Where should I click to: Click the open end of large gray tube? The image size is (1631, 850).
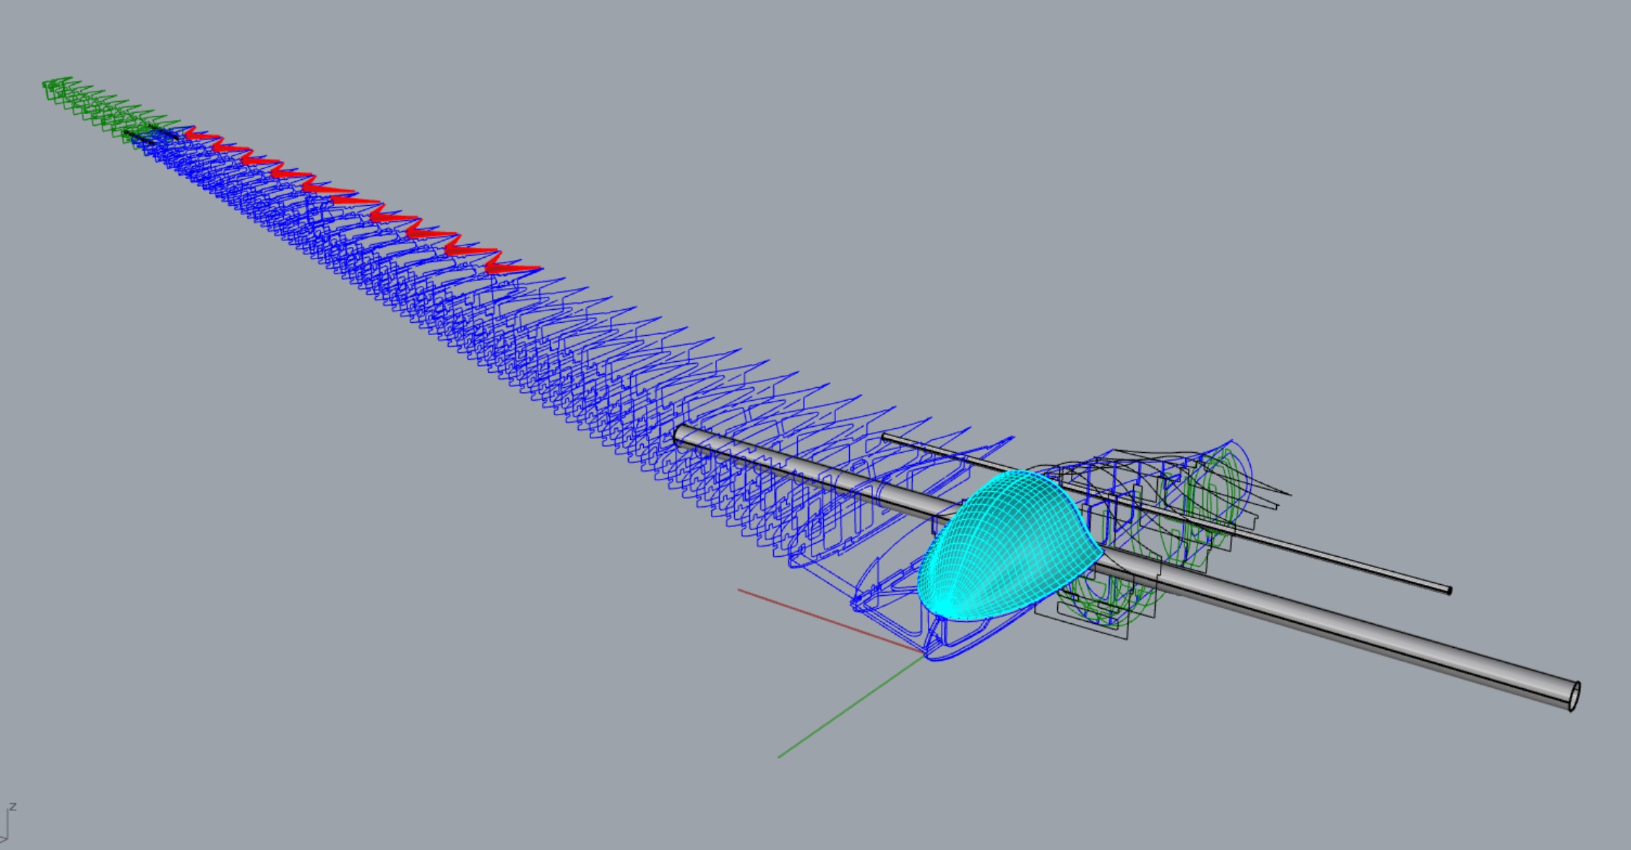[x=1575, y=696]
